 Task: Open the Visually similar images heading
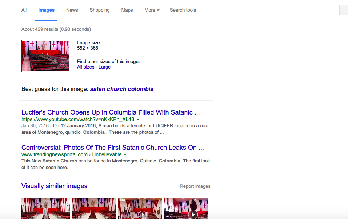pyautogui.click(x=55, y=186)
